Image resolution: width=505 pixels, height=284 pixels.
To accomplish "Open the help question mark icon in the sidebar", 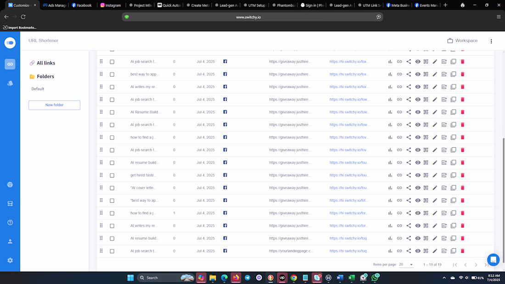I will tap(10, 223).
